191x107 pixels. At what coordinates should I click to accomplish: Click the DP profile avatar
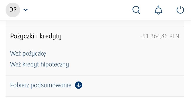(x=13, y=10)
